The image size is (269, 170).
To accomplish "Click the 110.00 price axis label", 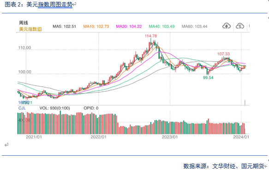I will (24, 47).
